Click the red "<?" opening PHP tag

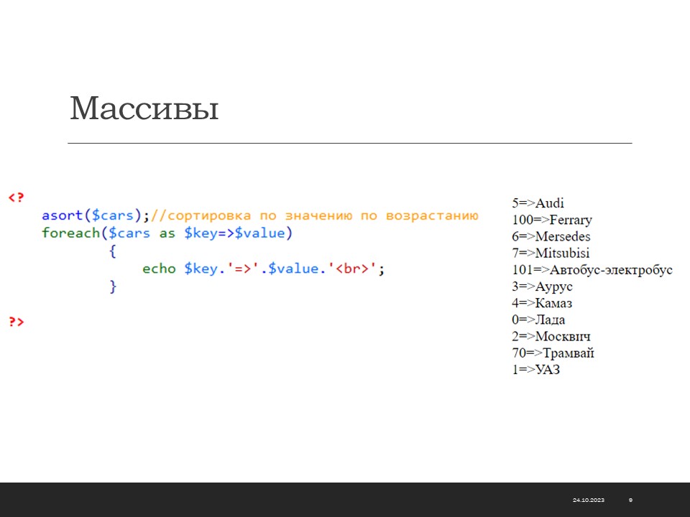16,197
